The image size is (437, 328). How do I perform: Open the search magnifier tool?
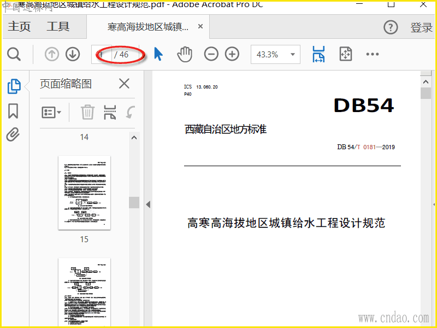pyautogui.click(x=14, y=54)
